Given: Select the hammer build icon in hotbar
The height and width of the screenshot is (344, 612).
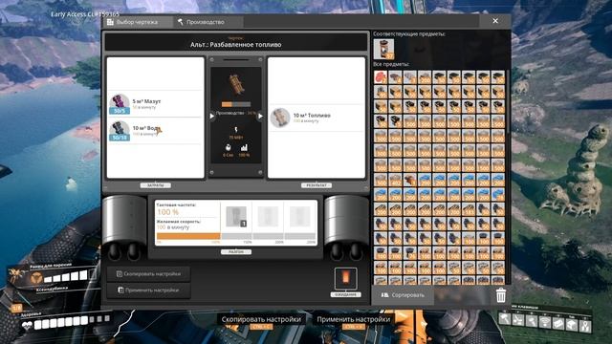Looking at the screenshot, I should click(x=504, y=318).
